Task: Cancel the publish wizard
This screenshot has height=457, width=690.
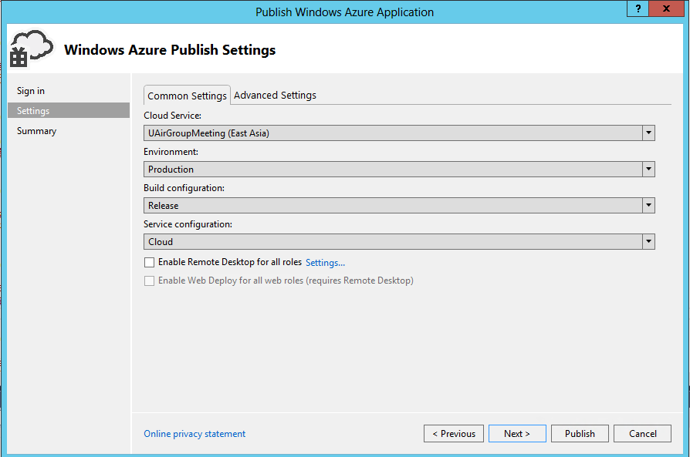Action: pyautogui.click(x=643, y=434)
